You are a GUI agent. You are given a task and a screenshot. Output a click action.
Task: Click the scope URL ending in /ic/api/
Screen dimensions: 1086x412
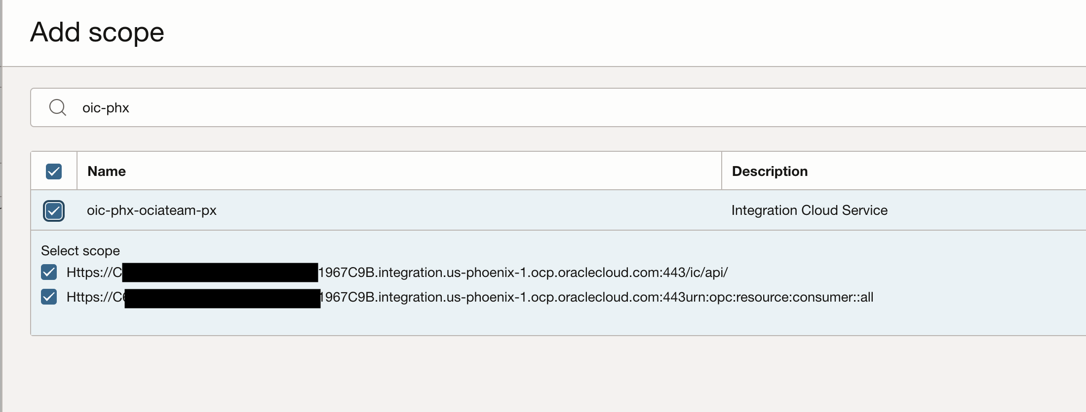[x=523, y=273]
